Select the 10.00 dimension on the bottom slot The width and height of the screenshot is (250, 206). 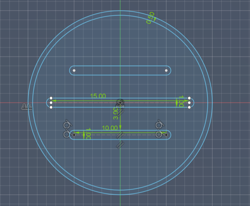pyautogui.click(x=110, y=128)
